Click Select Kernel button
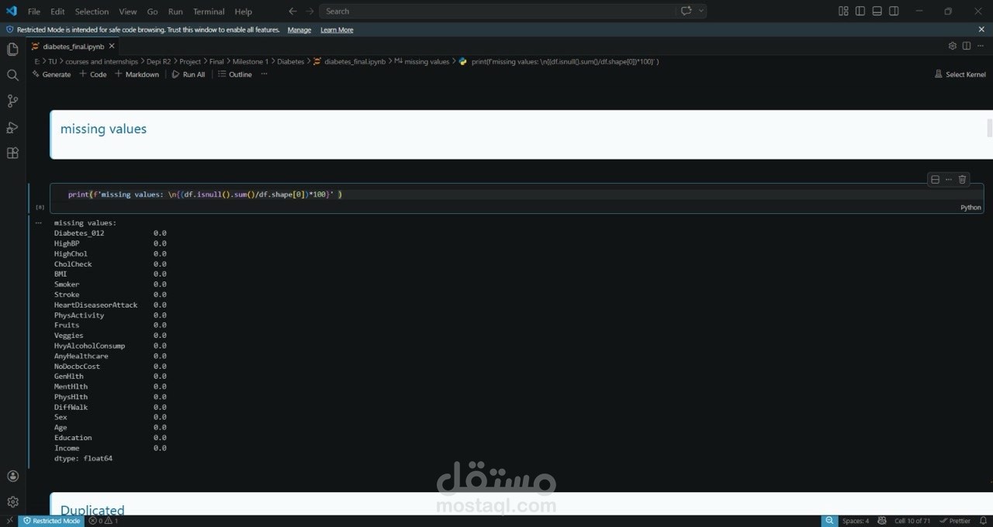993x527 pixels. click(x=960, y=74)
